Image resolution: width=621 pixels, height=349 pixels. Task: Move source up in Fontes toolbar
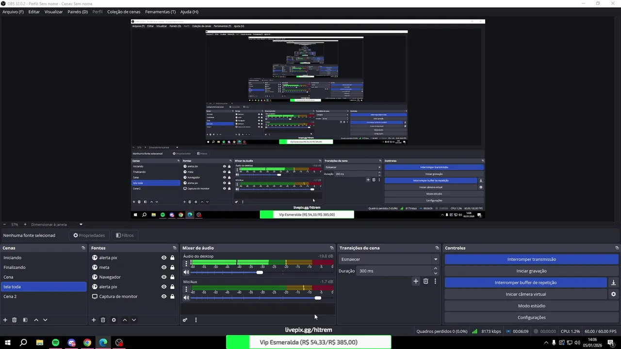[125, 320]
